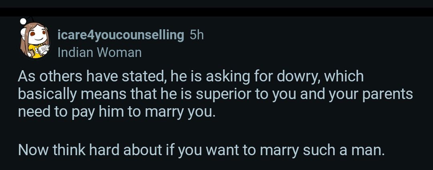
Task: Click the words 'if you want'
Action: pos(192,150)
